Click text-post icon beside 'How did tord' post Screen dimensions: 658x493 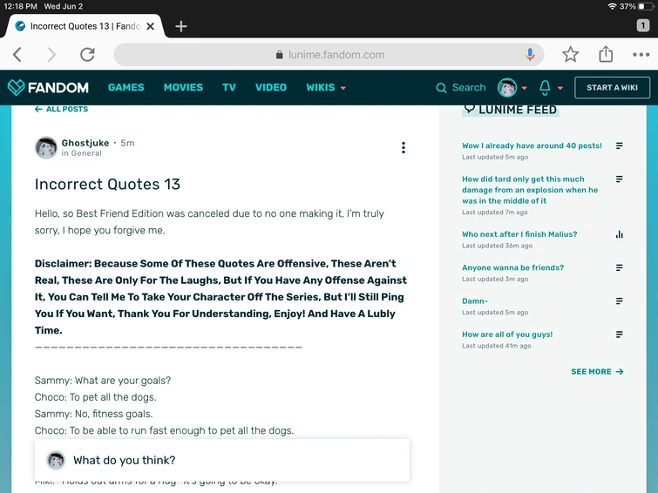(x=619, y=179)
